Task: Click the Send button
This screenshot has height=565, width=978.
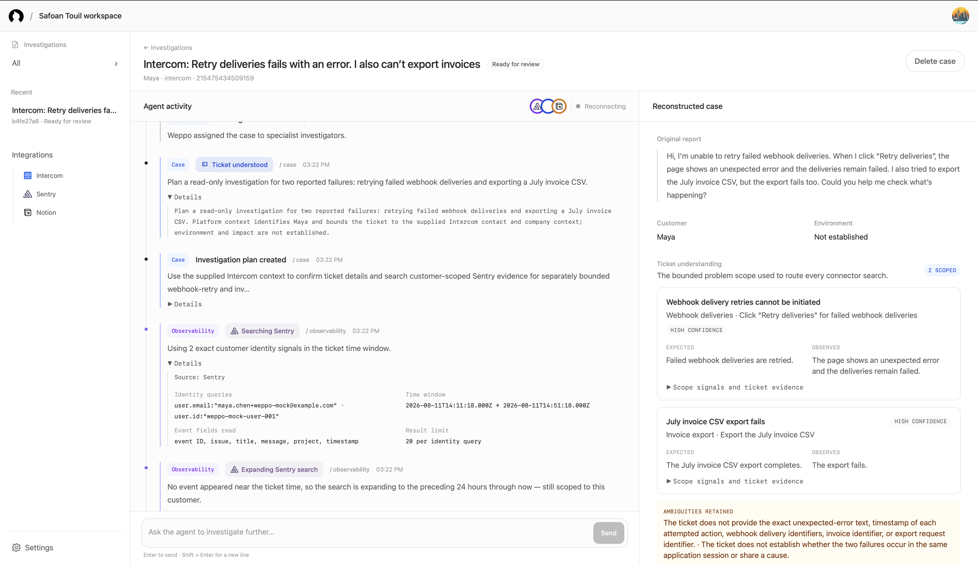Action: (608, 533)
